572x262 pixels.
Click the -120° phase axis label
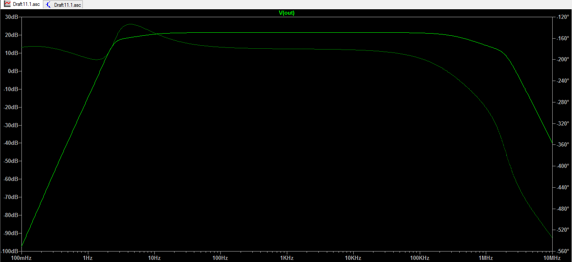pos(562,17)
